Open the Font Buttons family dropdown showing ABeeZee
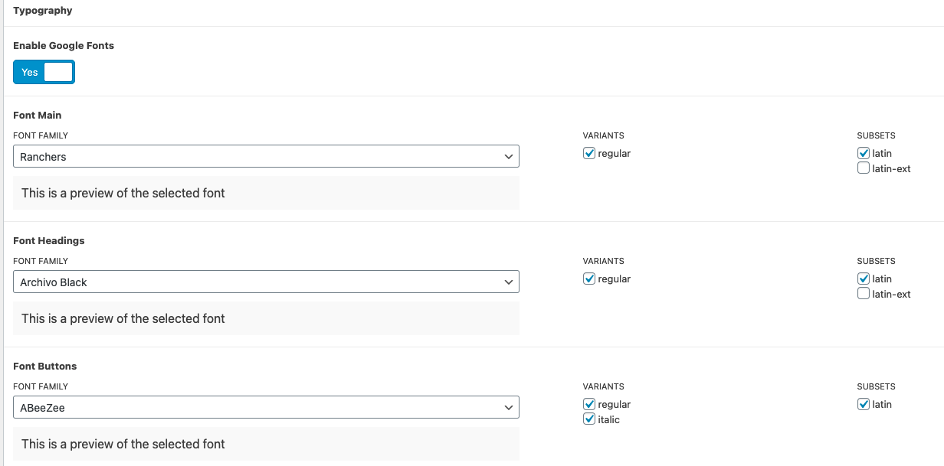Image resolution: width=944 pixels, height=466 pixels. (266, 407)
